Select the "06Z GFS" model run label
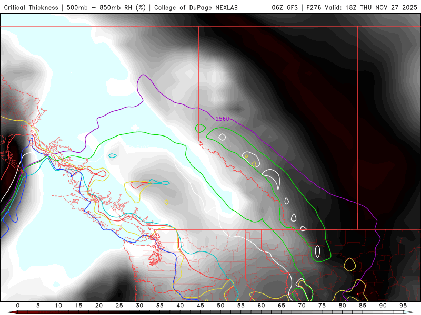The image size is (421, 315). (x=285, y=7)
